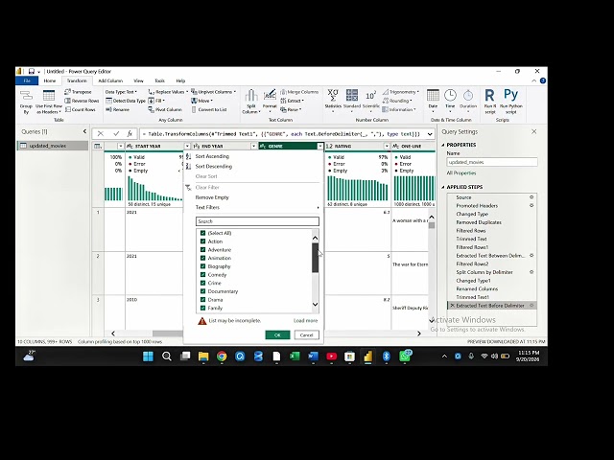Open the Group By tool
The image size is (614, 460).
click(26, 102)
